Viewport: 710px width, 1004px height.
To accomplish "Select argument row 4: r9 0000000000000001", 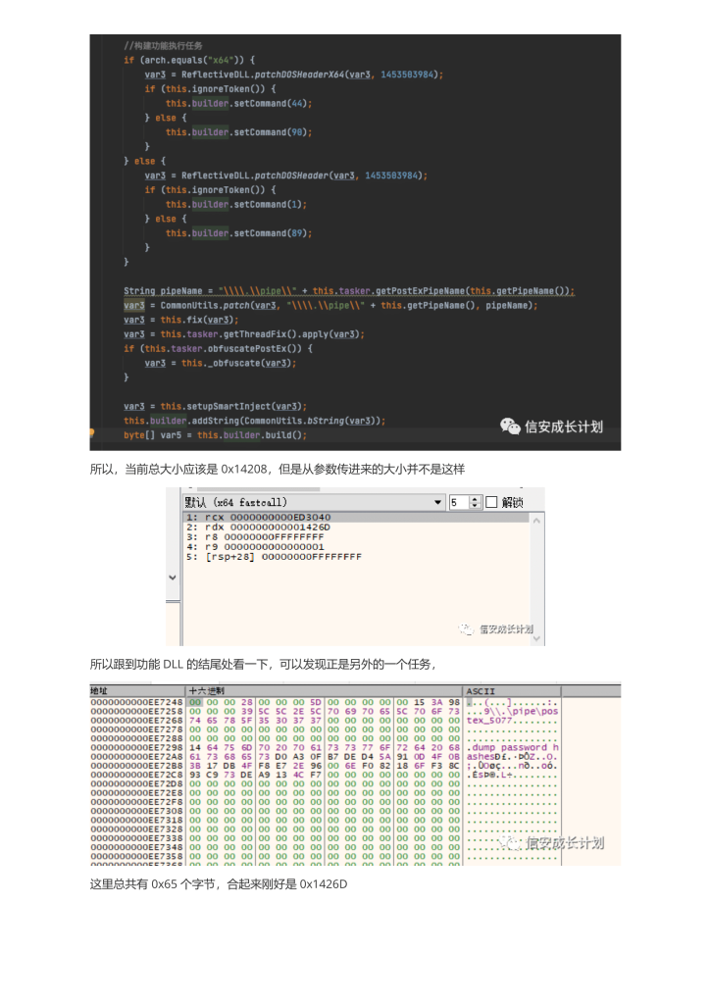I will (357, 547).
